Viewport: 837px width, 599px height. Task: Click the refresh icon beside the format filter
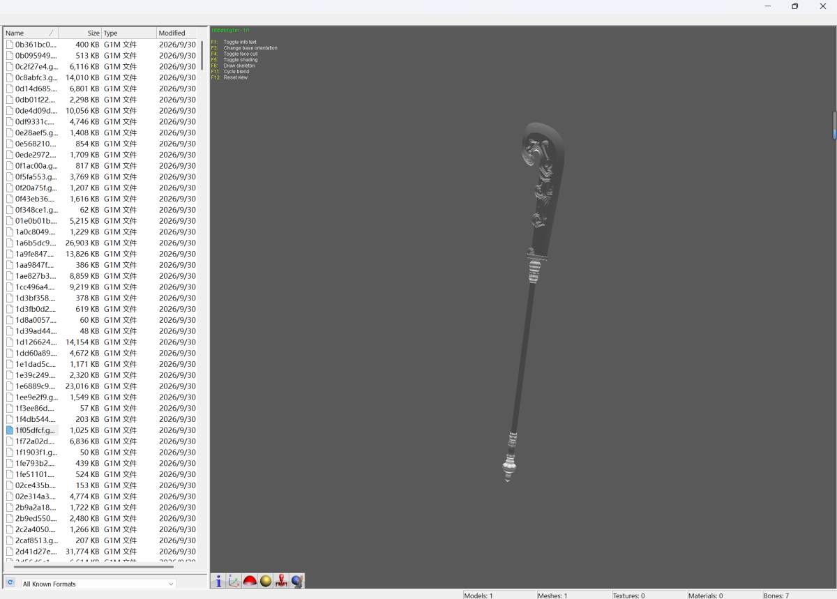click(10, 583)
